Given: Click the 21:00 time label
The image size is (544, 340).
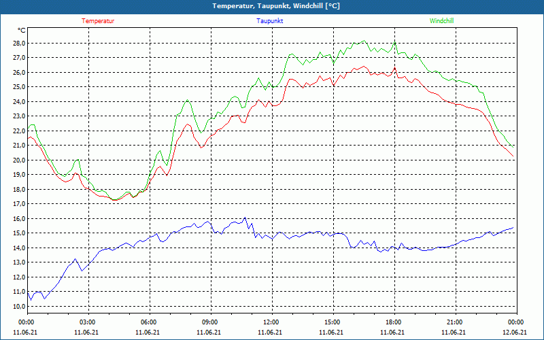Looking at the screenshot, I should coord(456,322).
